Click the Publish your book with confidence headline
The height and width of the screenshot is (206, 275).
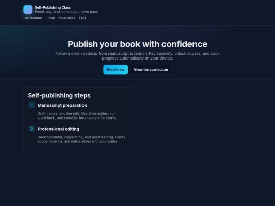[x=137, y=44]
